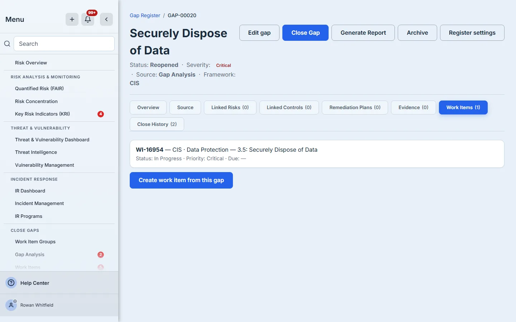Switch to Close History tab
The height and width of the screenshot is (322, 516).
coord(157,124)
